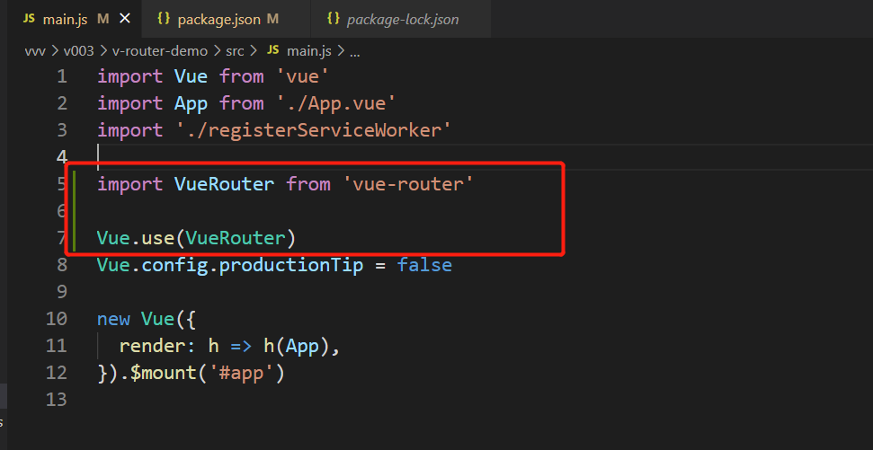Click the 'false' value on line 8
This screenshot has height=450, width=873.
[x=424, y=265]
